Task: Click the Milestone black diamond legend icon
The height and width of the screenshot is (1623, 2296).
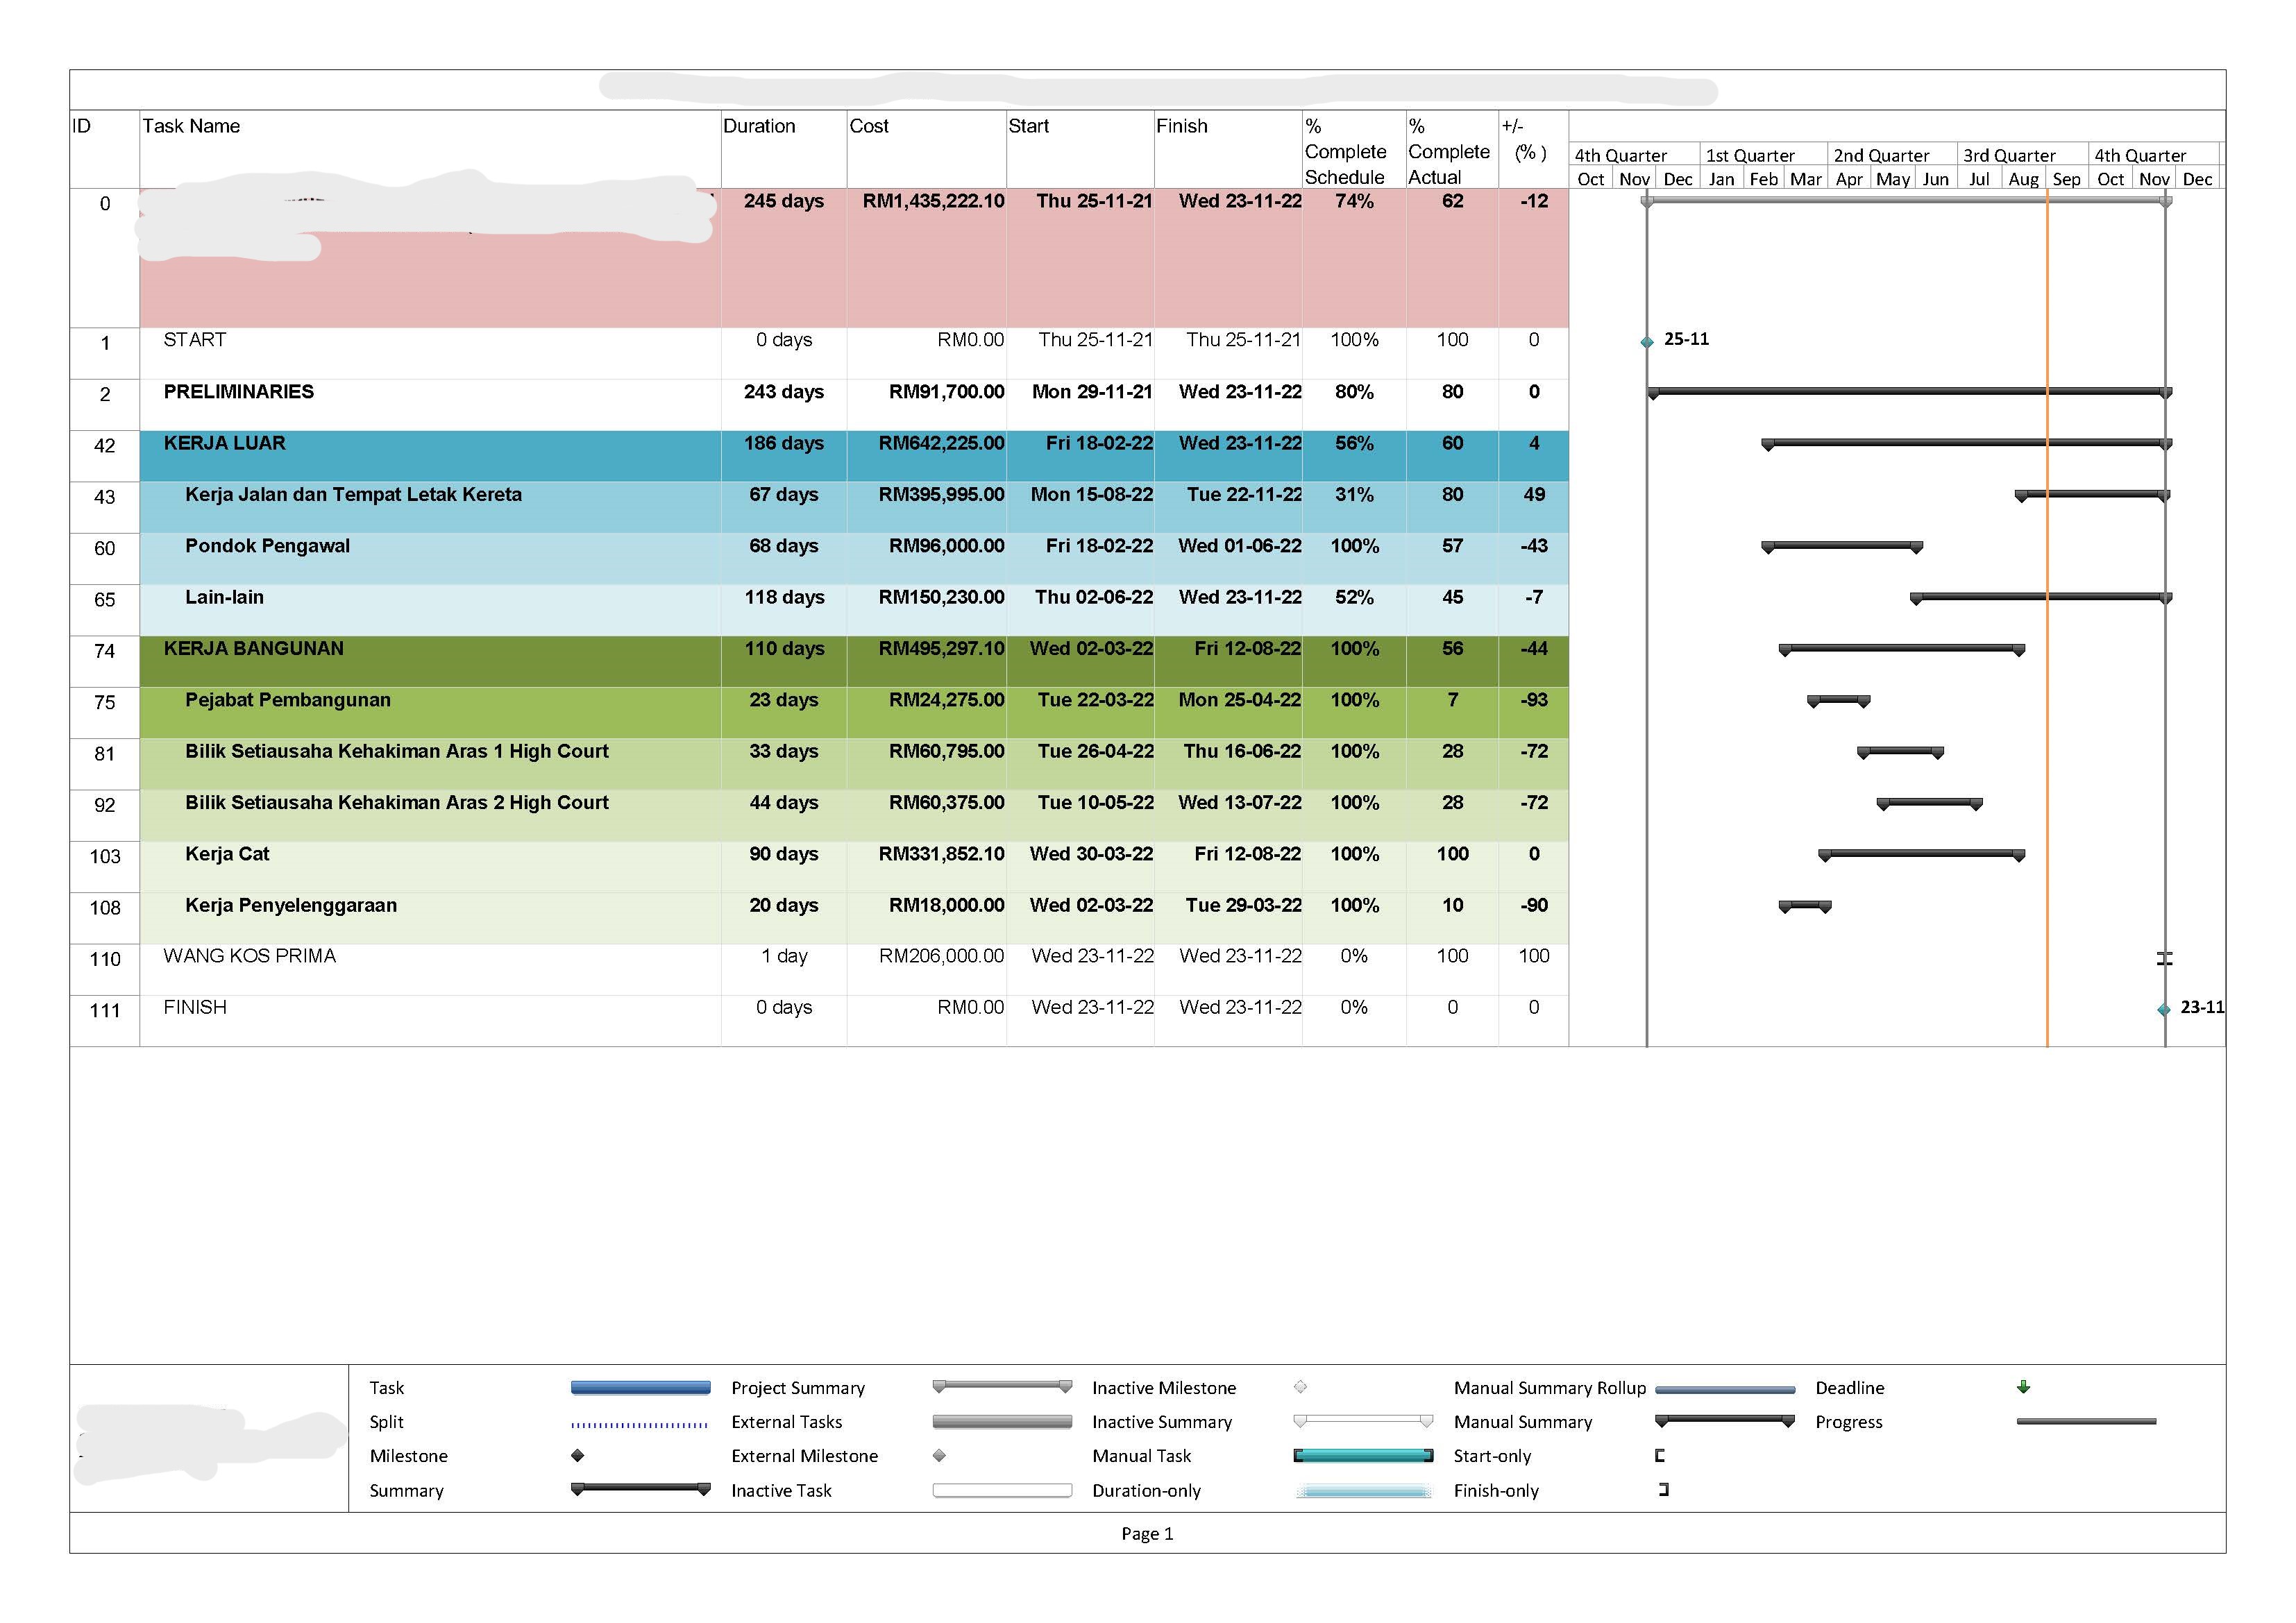Action: click(x=578, y=1456)
